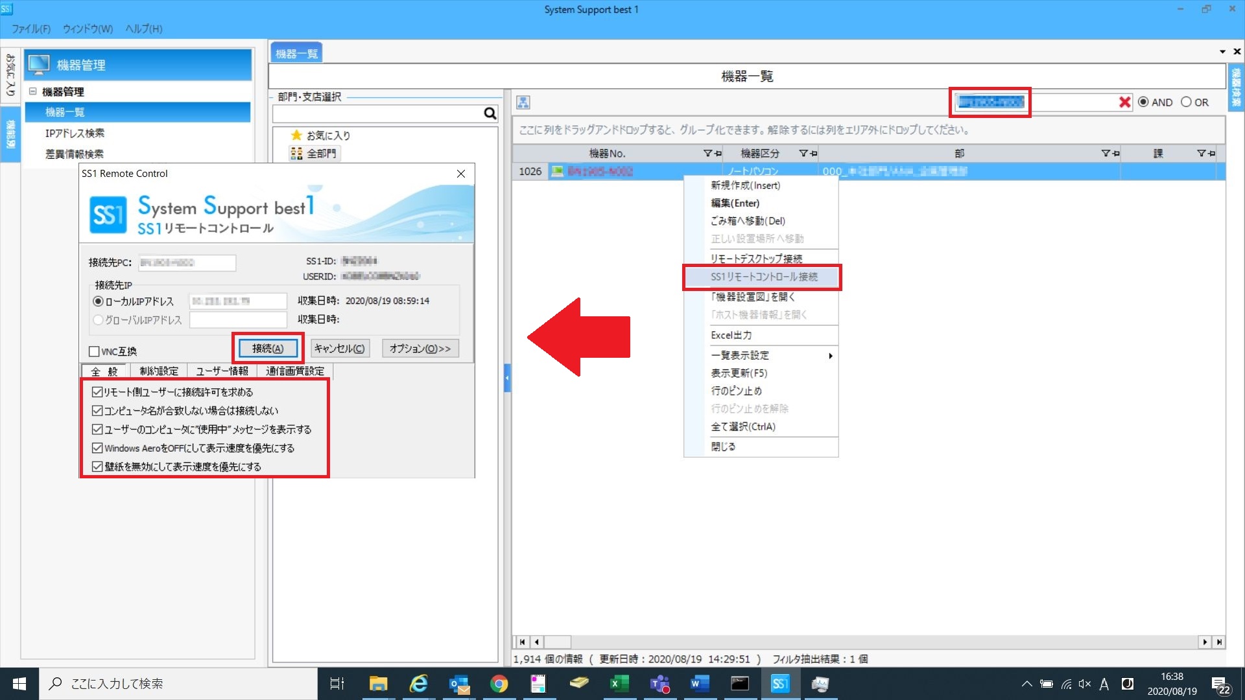Image resolution: width=1245 pixels, height=700 pixels.
Task: Click the search magnifier in 部門・支店選択
Action: pos(490,114)
